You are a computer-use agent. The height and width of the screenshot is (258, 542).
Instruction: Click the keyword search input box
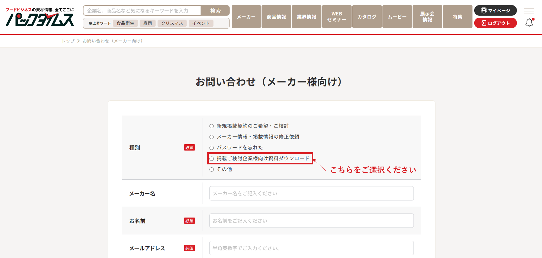click(x=142, y=11)
